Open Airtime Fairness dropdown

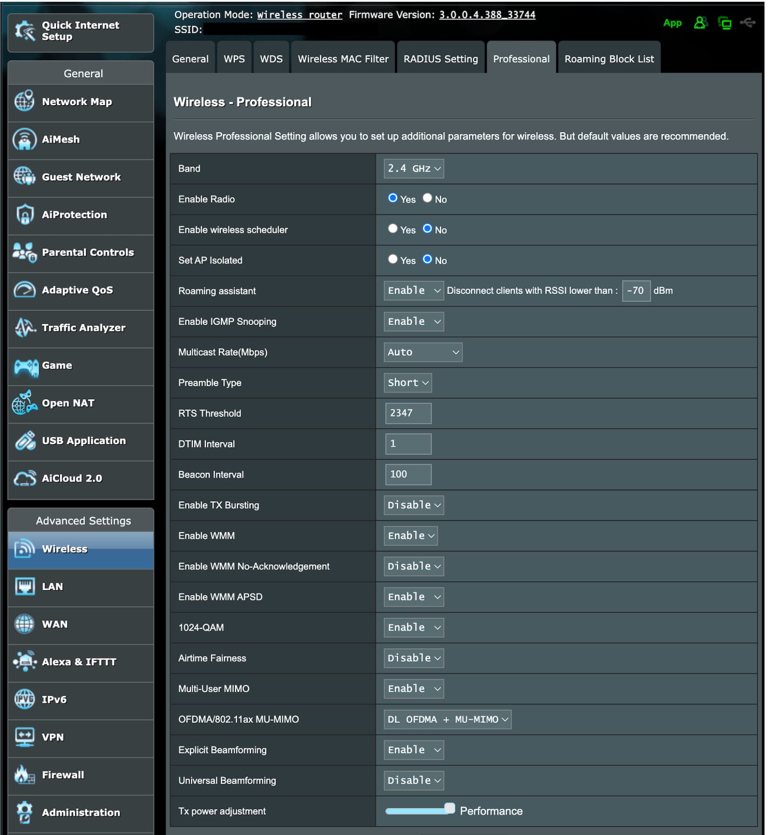coord(414,658)
